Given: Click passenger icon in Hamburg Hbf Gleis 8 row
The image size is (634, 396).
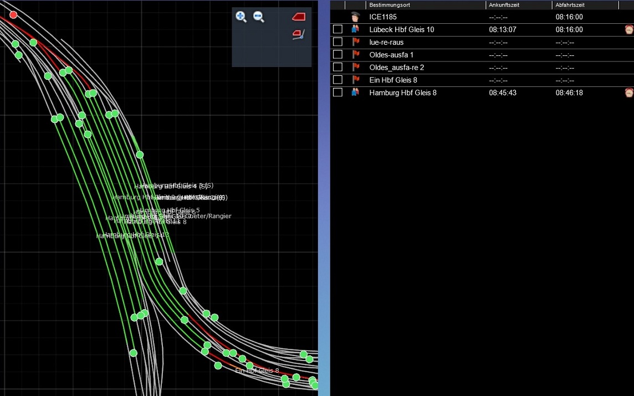Looking at the screenshot, I should coord(355,92).
